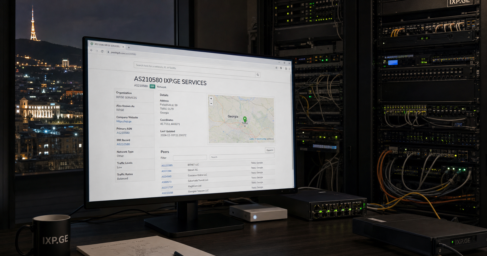This screenshot has width=487, height=256.
Task: Focus the network, IX, or facility search field
Action: click(195, 69)
